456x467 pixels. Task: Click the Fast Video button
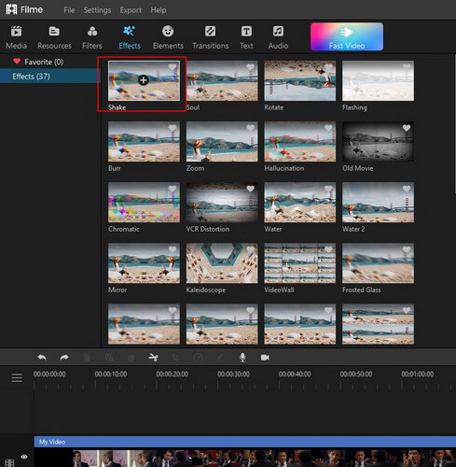click(x=347, y=36)
